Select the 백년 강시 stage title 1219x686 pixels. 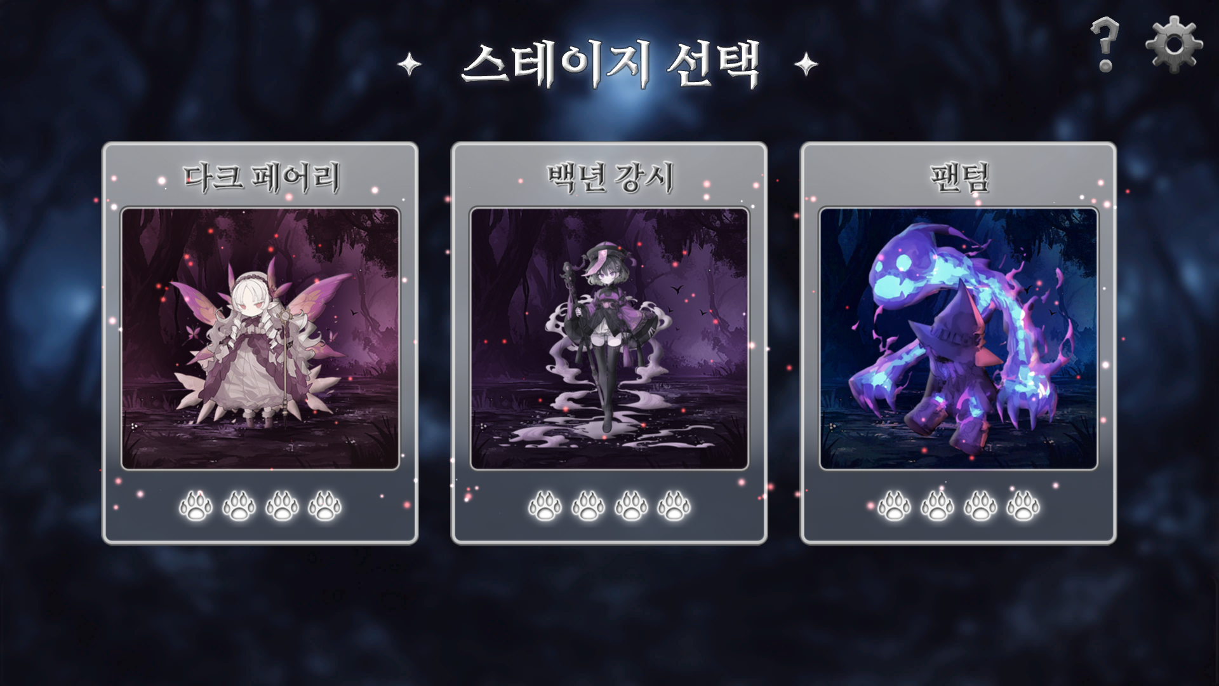pyautogui.click(x=610, y=177)
